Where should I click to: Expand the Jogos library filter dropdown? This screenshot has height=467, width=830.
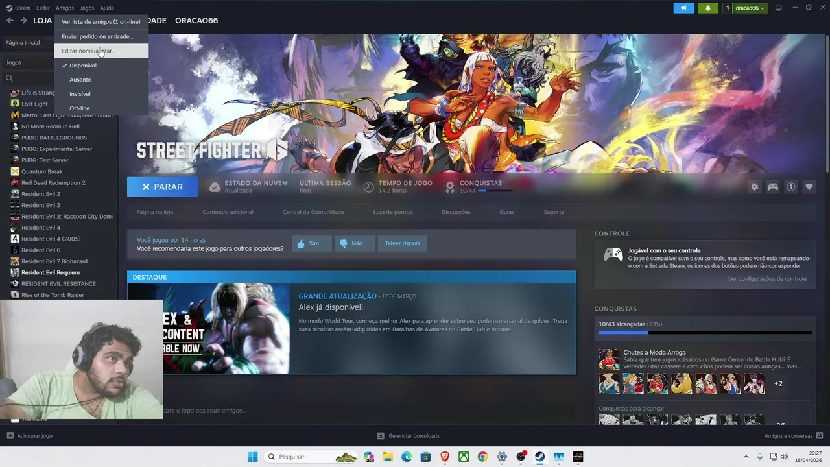pyautogui.click(x=29, y=62)
